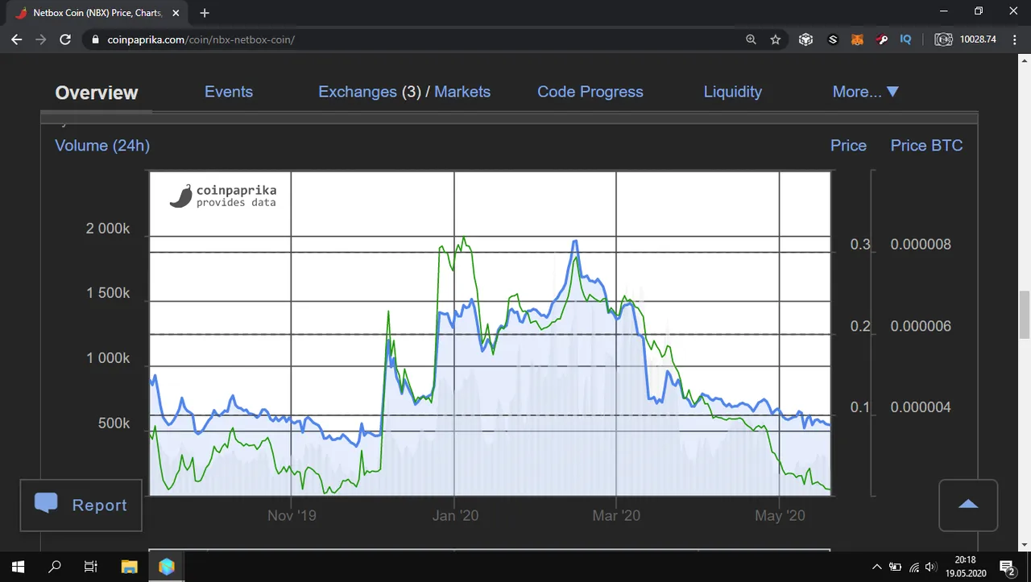Close the Netbox Coin tab

click(x=176, y=13)
